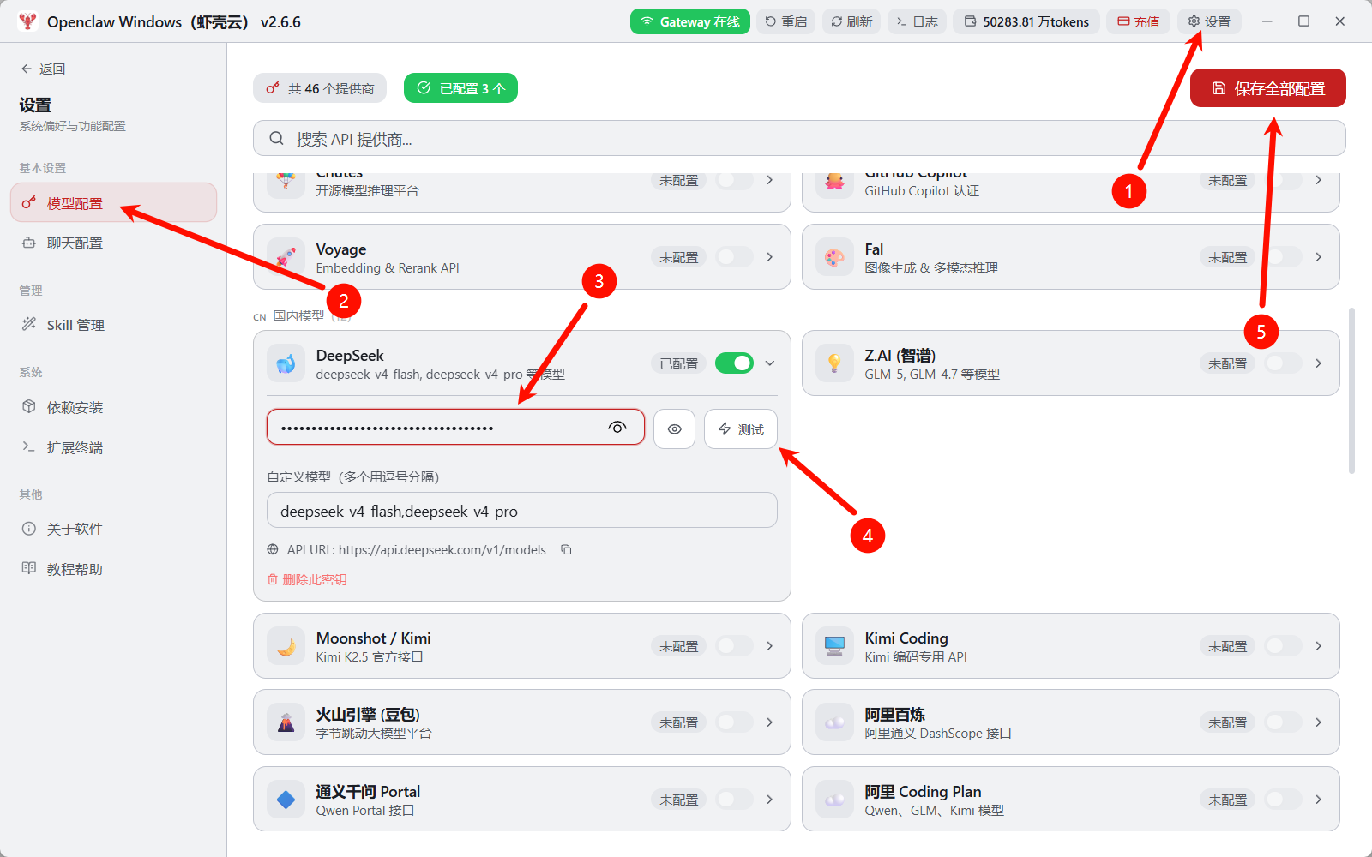Viewport: 1372px width, 857px height.
Task: Open 聊天配置 in sidebar
Action: pyautogui.click(x=113, y=243)
